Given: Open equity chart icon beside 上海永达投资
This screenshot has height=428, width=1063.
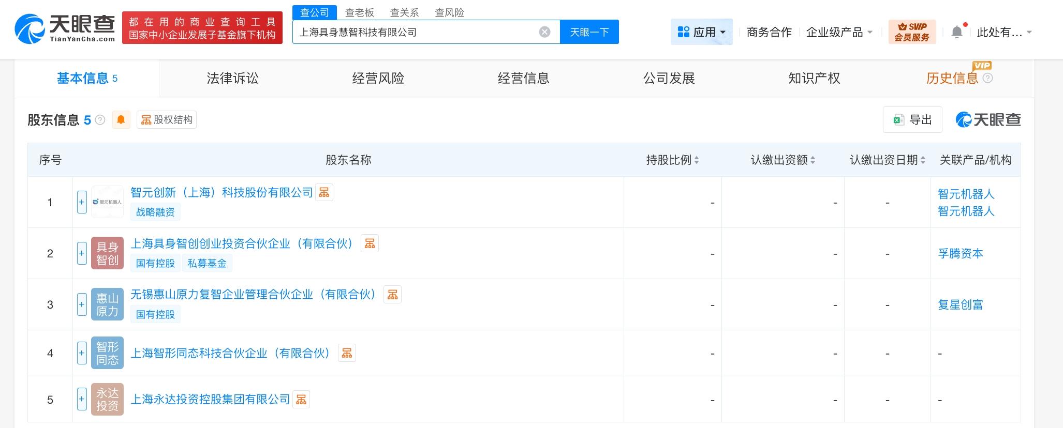Looking at the screenshot, I should pyautogui.click(x=301, y=400).
